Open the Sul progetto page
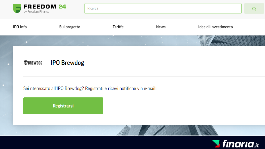265x149 pixels. 70,27
